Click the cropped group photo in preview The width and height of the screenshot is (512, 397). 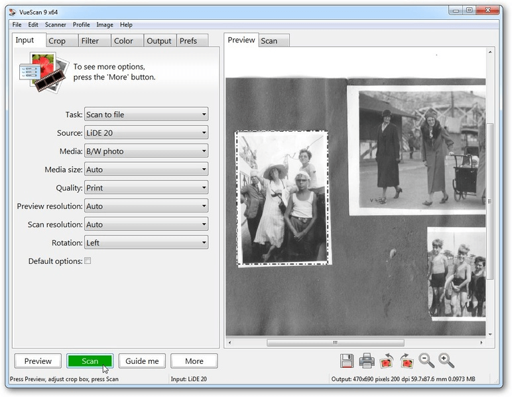[x=282, y=198]
